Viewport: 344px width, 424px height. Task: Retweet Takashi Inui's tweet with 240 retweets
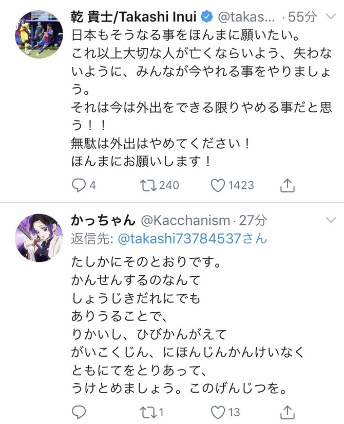(x=148, y=185)
